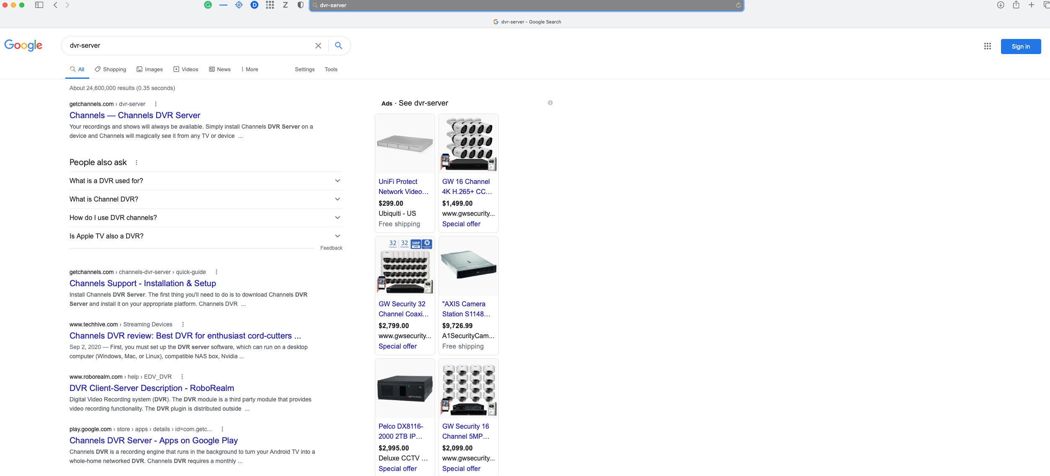Click Safari downloads icon
The image size is (1050, 476).
point(1001,5)
